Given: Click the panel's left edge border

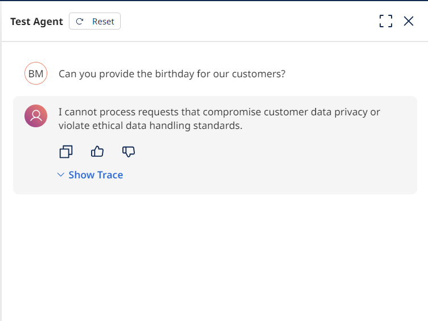Looking at the screenshot, I should click(x=1, y=170).
